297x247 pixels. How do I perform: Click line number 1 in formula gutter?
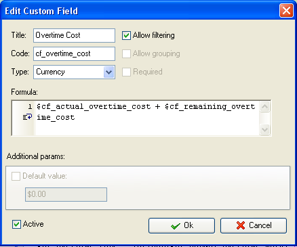click(30, 106)
